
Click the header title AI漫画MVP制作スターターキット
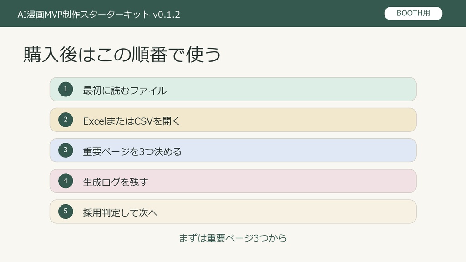[84, 15]
